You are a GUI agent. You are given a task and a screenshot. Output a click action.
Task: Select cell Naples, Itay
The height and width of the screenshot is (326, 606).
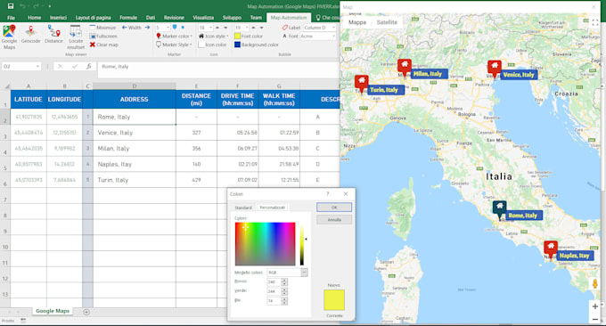[x=134, y=164]
